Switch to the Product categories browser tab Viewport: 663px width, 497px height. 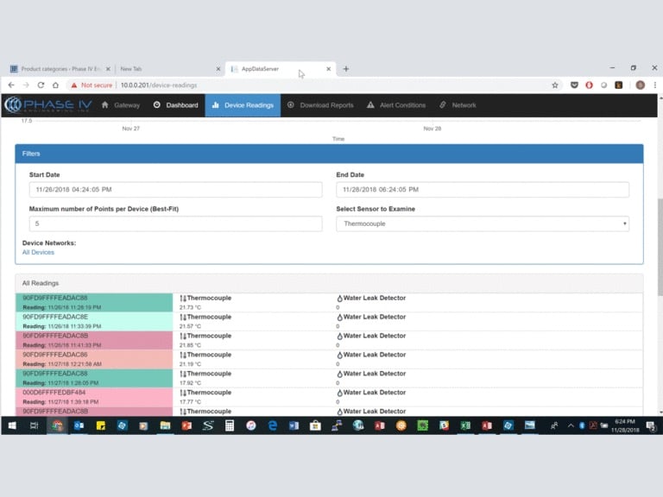pyautogui.click(x=56, y=69)
